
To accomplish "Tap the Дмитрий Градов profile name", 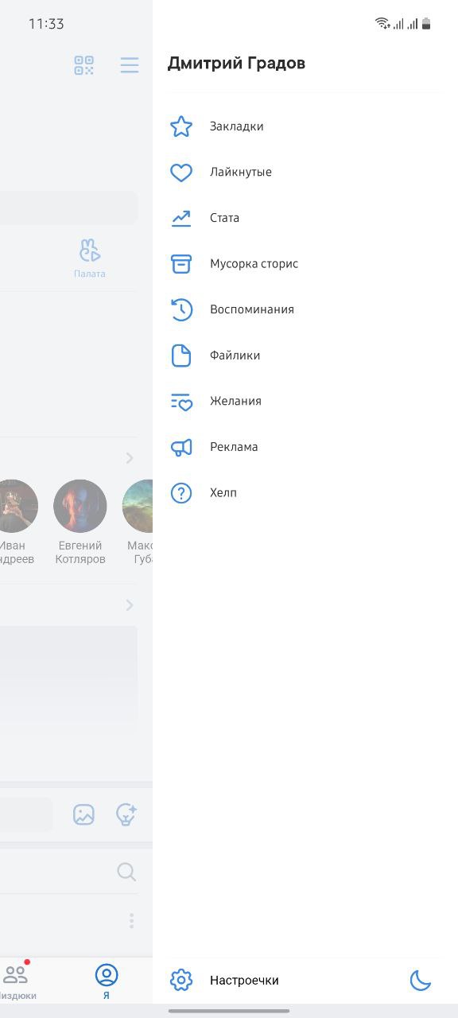I will pyautogui.click(x=236, y=64).
